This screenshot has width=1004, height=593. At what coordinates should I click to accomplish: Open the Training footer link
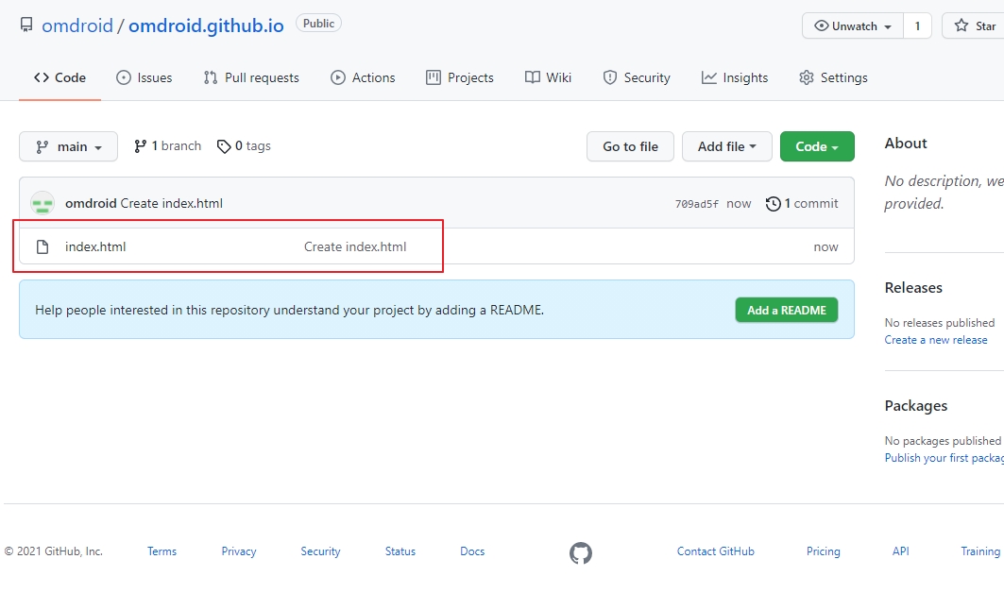tap(980, 551)
